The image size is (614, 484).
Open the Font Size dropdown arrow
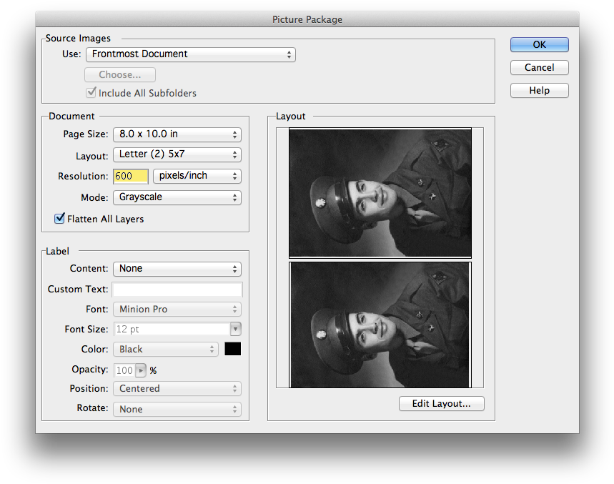tap(235, 330)
